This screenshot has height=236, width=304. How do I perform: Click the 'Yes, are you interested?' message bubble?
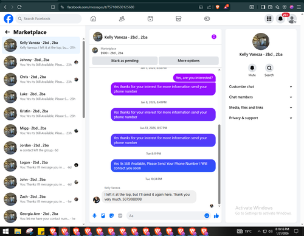point(194,78)
